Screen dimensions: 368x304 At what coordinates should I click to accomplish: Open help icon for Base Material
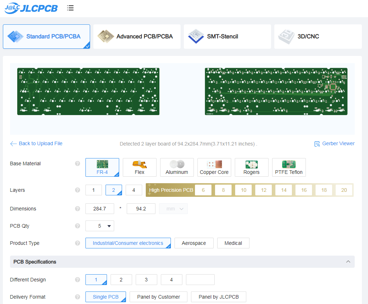[x=78, y=163]
